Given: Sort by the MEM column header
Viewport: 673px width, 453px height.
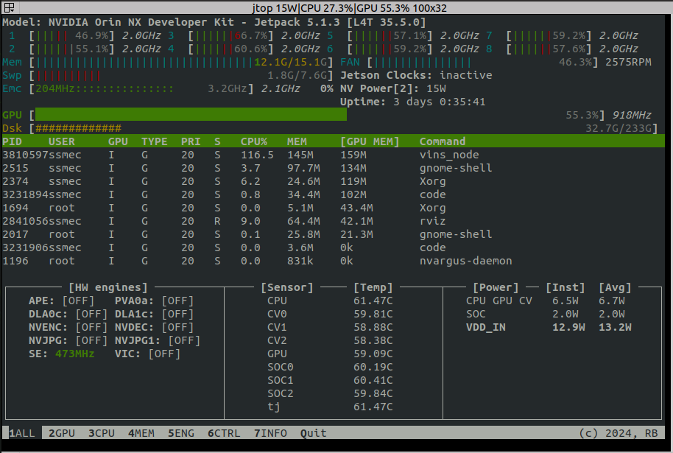Looking at the screenshot, I should [x=297, y=141].
